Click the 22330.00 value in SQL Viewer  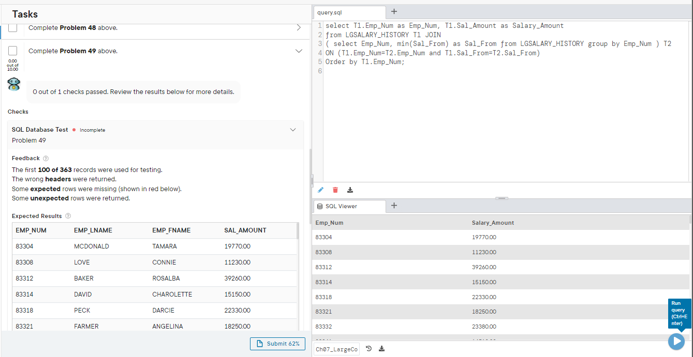click(x=484, y=297)
